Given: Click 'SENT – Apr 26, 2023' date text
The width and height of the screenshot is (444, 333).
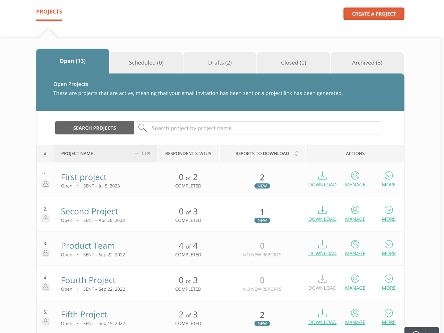Looking at the screenshot, I should [x=104, y=220].
